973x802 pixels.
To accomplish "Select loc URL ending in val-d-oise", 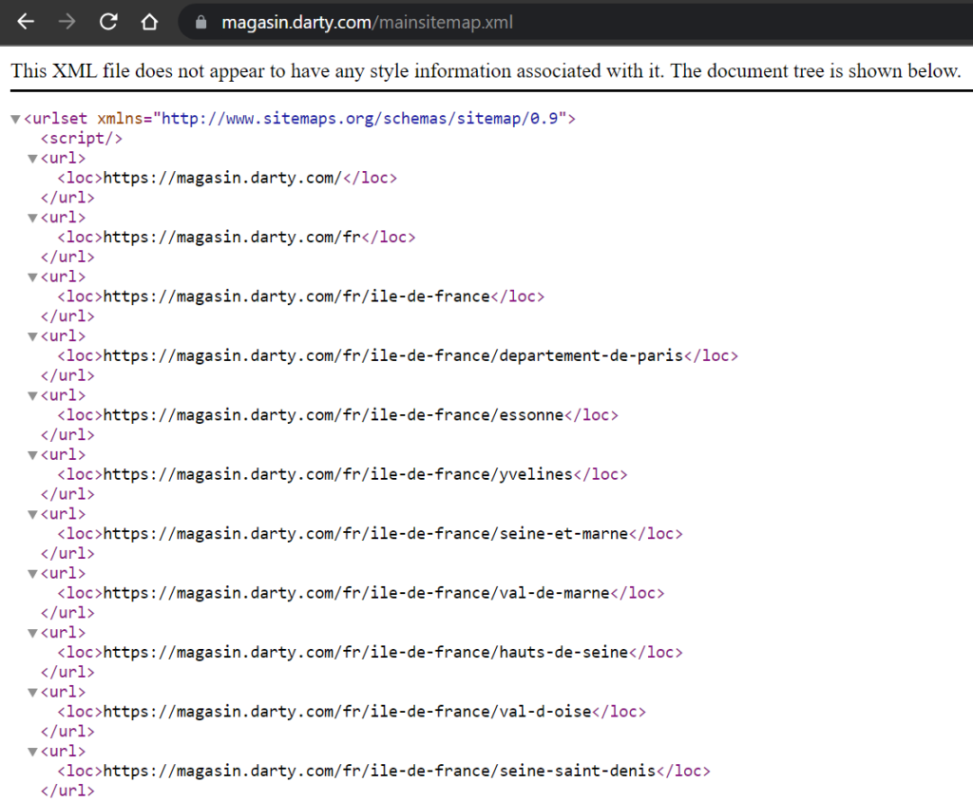I will 347,712.
